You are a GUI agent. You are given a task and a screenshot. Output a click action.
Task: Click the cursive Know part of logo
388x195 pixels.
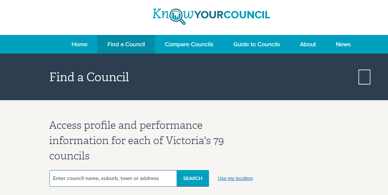coord(172,14)
